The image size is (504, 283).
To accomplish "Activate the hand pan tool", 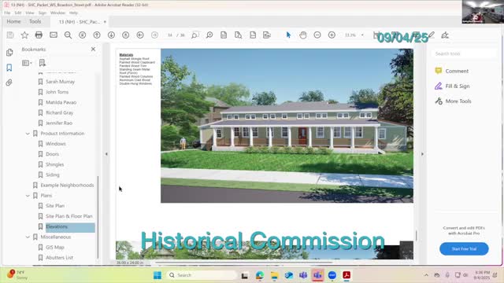I will tap(302, 35).
